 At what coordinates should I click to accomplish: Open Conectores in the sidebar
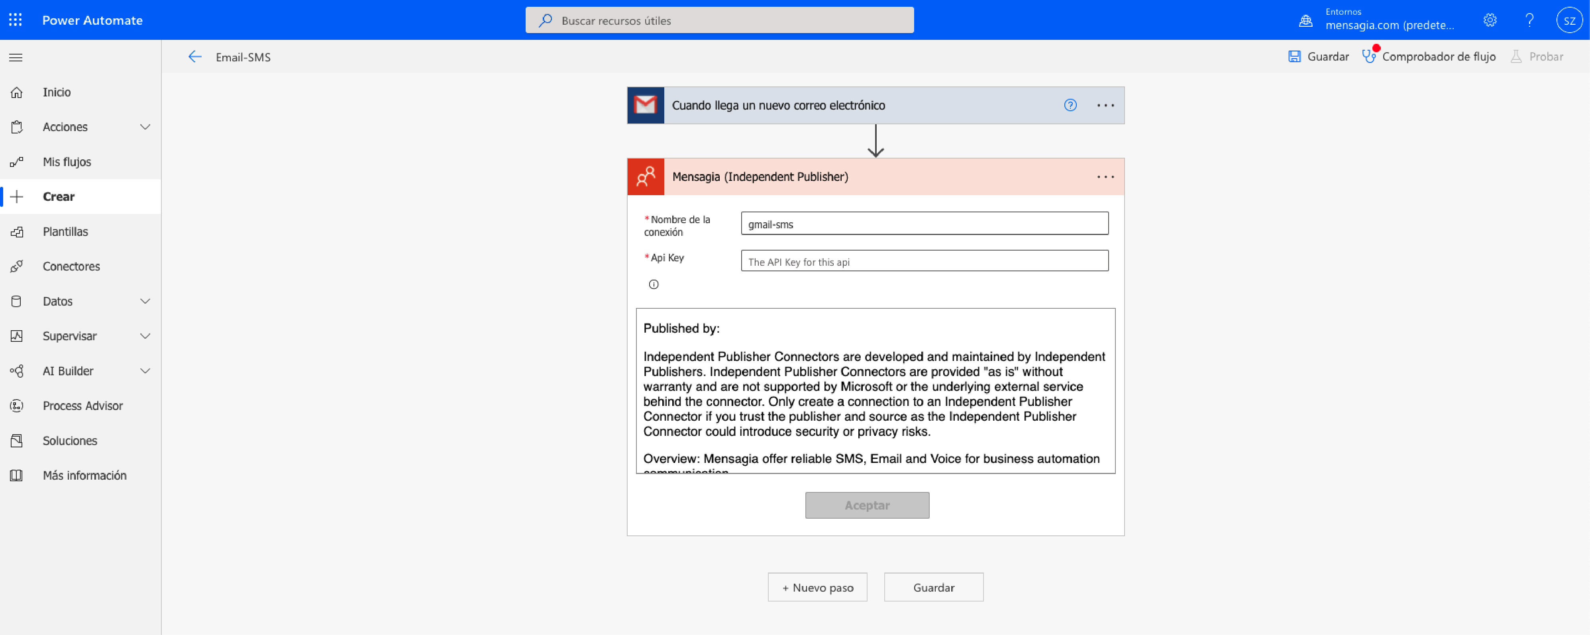pos(71,266)
